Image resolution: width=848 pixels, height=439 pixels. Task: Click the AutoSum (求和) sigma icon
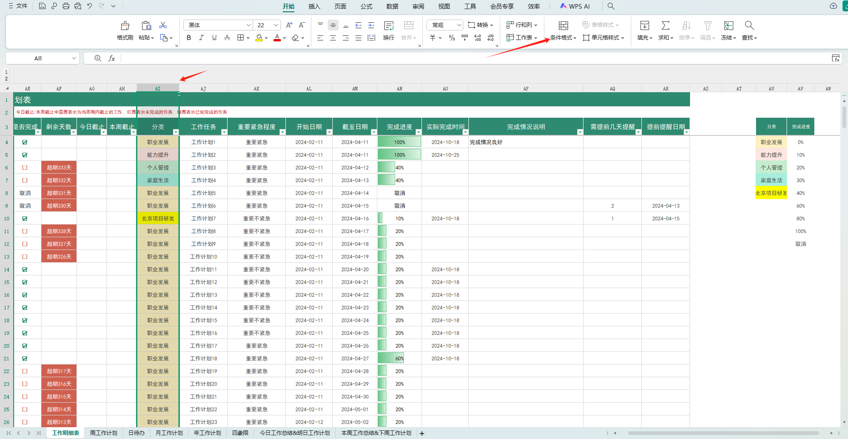[665, 25]
